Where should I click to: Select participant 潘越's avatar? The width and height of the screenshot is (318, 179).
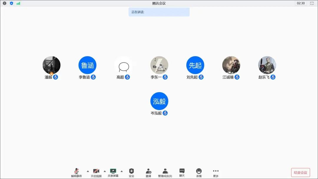52,65
